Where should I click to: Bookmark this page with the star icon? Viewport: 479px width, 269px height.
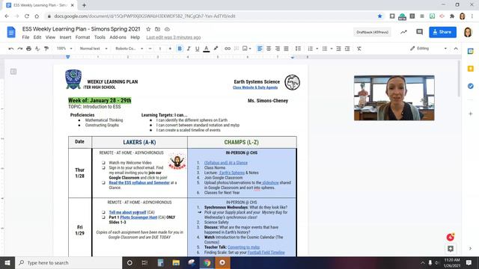coord(379,16)
